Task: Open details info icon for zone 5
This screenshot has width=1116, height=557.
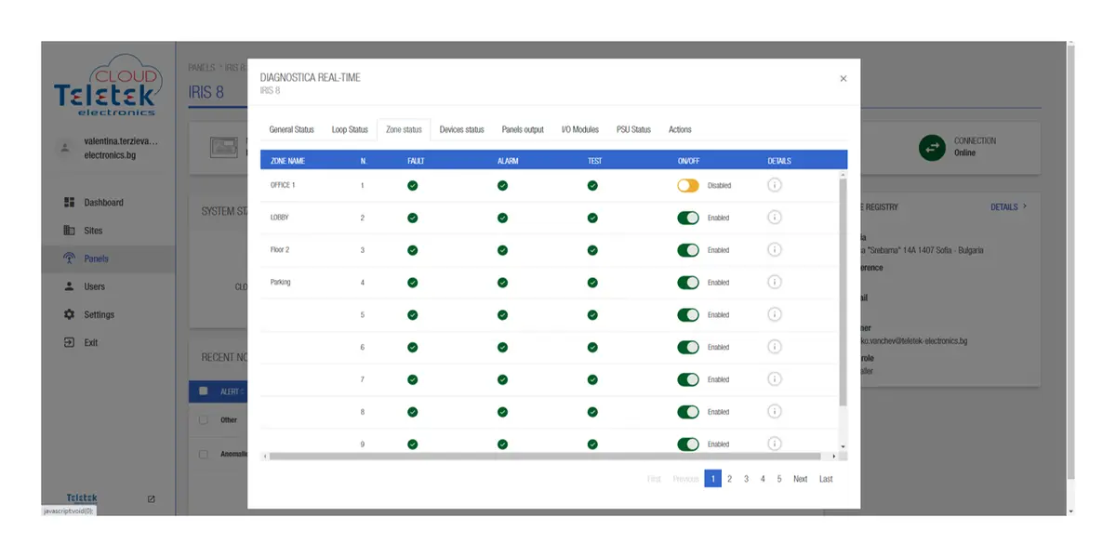Action: point(774,314)
